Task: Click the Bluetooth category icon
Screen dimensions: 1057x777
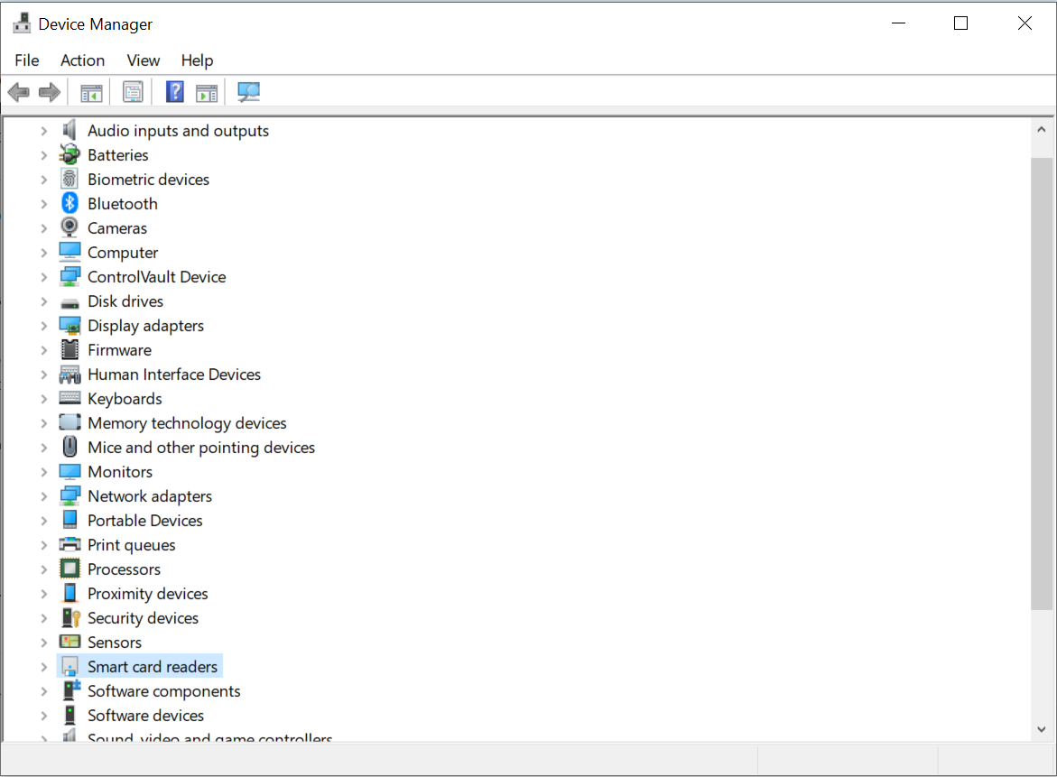Action: pyautogui.click(x=70, y=203)
